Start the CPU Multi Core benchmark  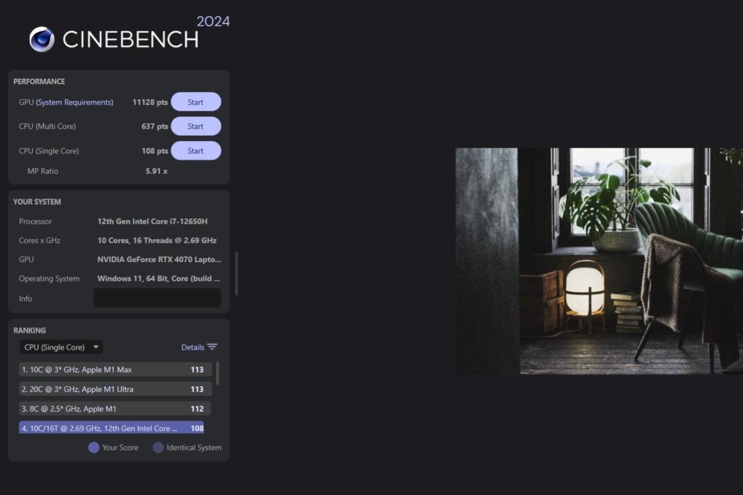(x=196, y=126)
